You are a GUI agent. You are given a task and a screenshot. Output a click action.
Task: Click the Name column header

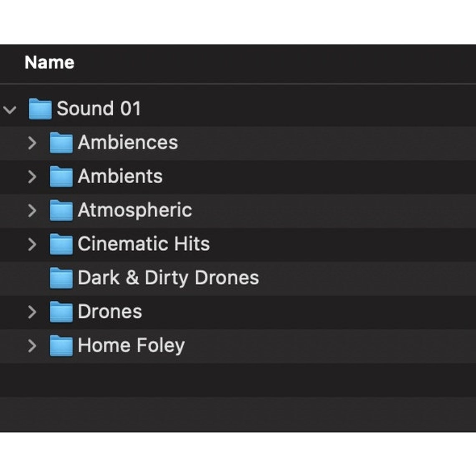[x=50, y=62]
